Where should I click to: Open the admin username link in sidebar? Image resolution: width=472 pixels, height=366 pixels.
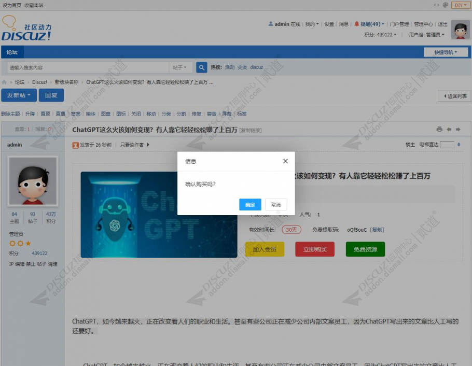click(x=15, y=145)
